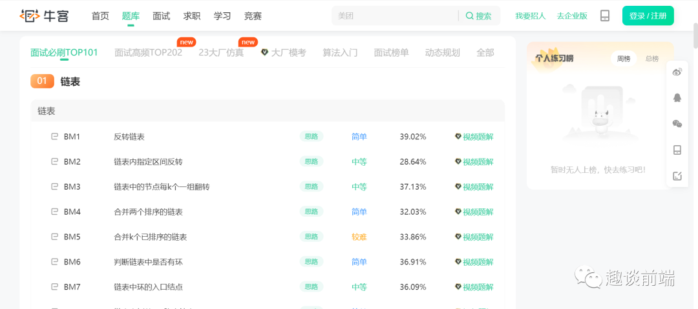Click the link icon beside BM2

click(x=55, y=161)
